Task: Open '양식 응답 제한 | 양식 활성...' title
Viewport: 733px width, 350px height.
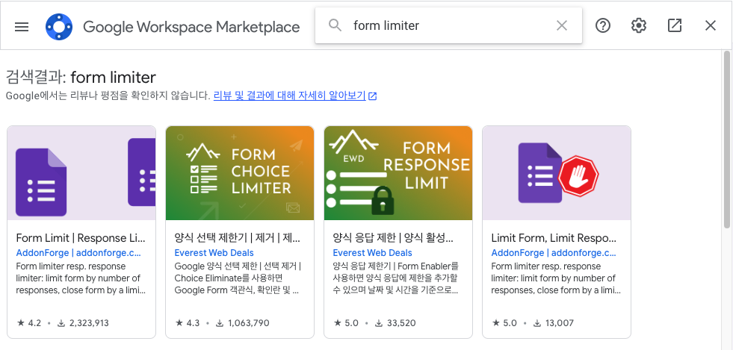Action: tap(393, 238)
